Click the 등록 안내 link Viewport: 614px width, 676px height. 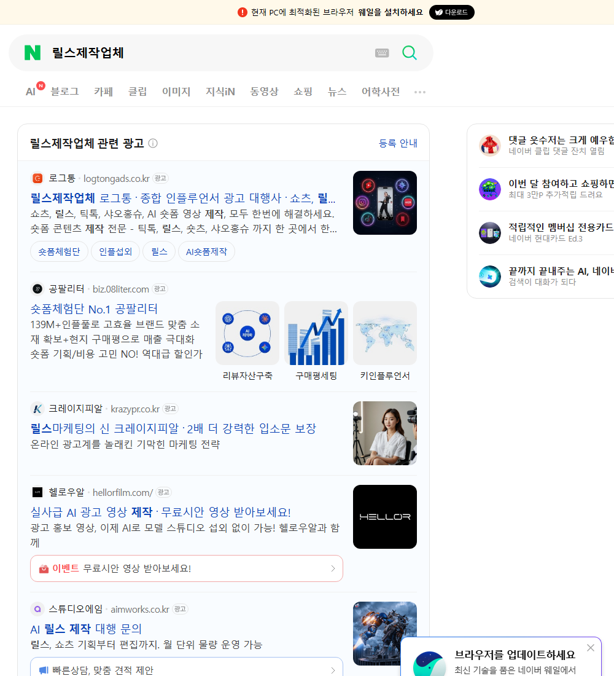(x=398, y=143)
